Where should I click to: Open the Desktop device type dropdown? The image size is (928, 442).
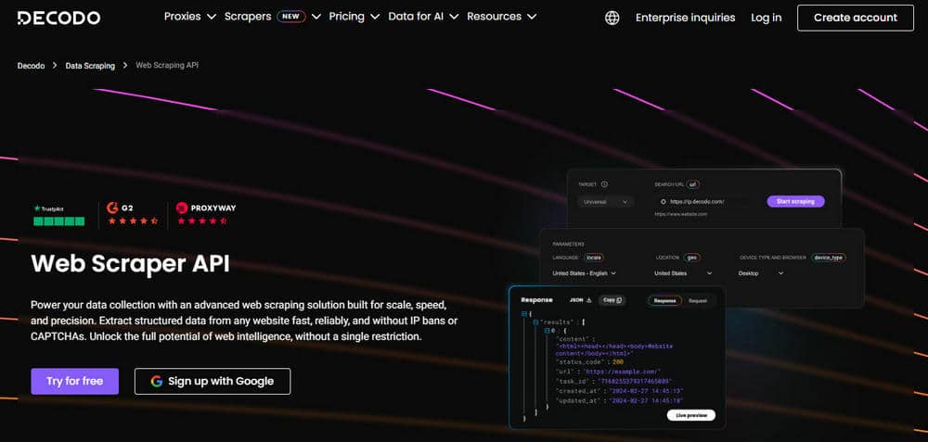pos(761,273)
